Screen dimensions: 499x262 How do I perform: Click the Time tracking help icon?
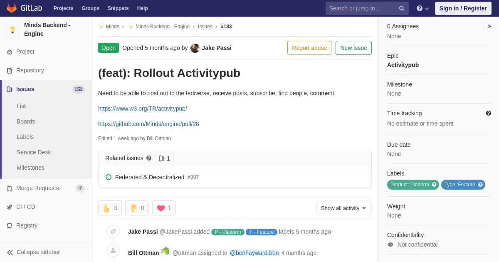[x=489, y=113]
